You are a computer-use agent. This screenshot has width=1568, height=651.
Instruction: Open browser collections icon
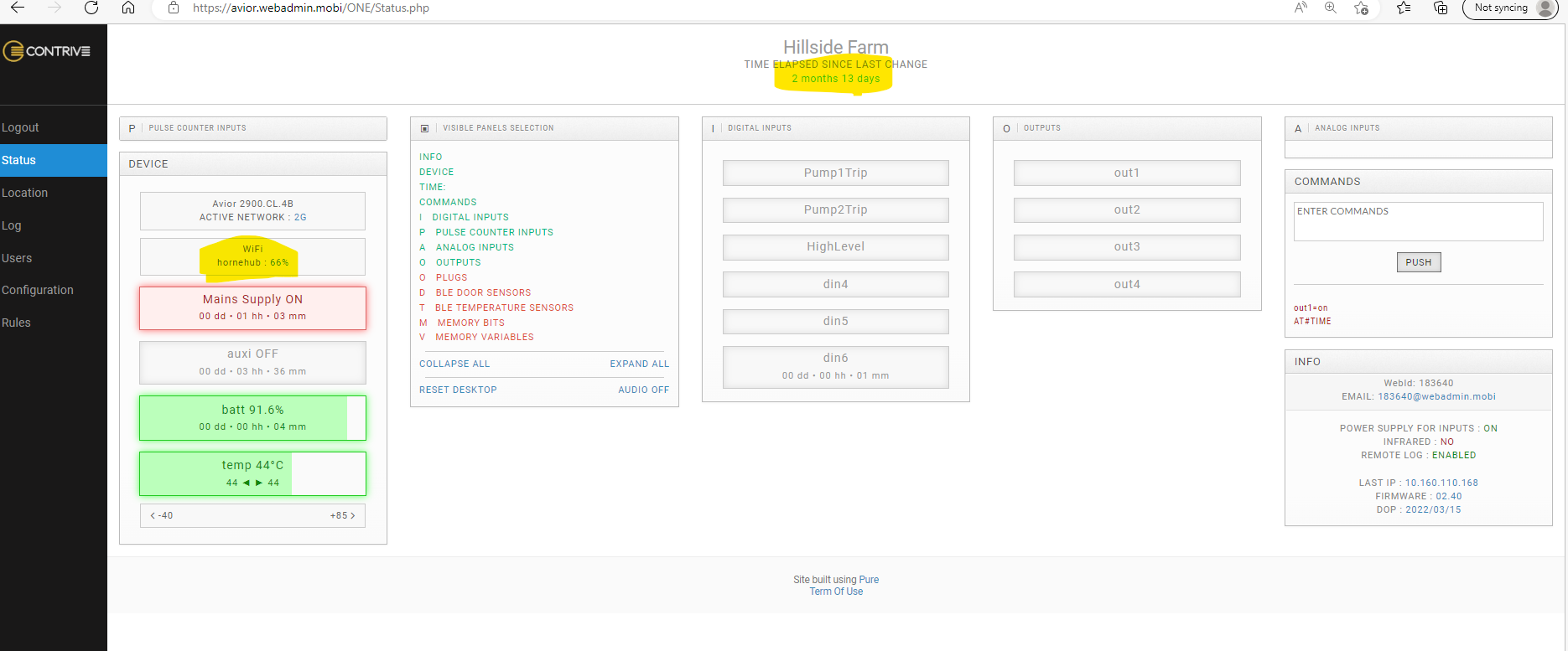1441,8
